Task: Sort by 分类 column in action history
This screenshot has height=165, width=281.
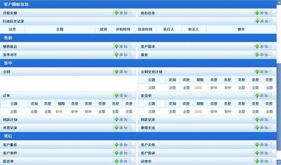Action: click(13, 29)
